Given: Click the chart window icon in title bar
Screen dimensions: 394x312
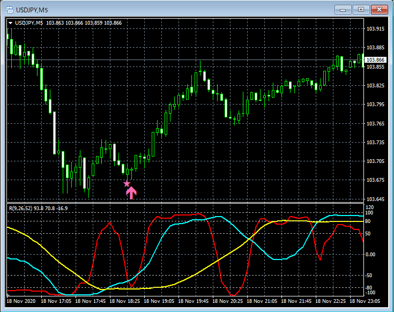Looking at the screenshot, I should pyautogui.click(x=8, y=9).
